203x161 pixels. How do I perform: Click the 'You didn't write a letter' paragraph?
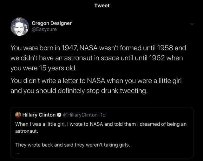pos(95,81)
